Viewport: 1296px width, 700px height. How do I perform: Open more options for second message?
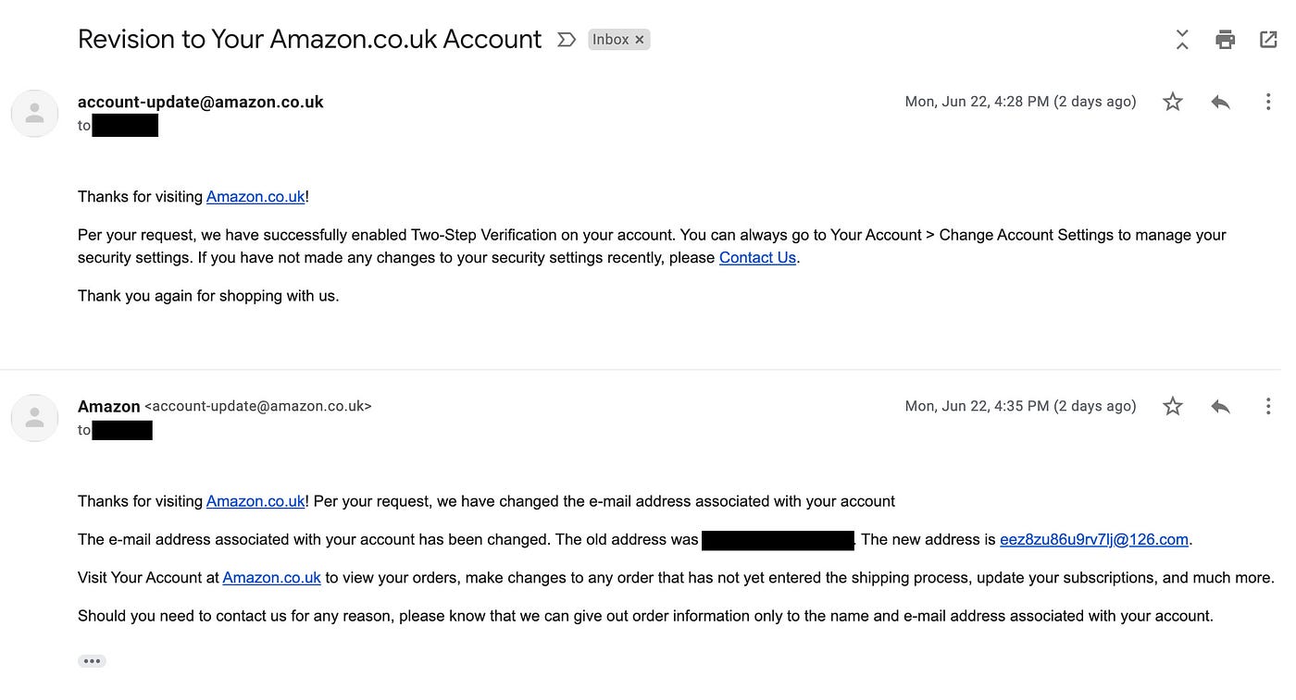point(1268,406)
